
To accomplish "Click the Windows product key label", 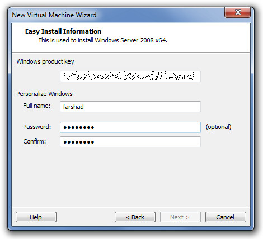I will click(x=45, y=61).
